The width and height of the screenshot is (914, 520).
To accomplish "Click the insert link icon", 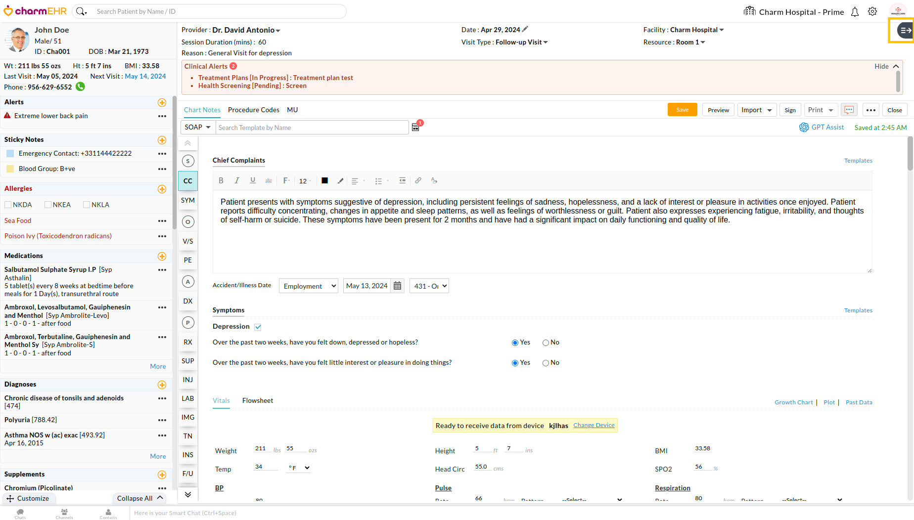I will point(418,180).
